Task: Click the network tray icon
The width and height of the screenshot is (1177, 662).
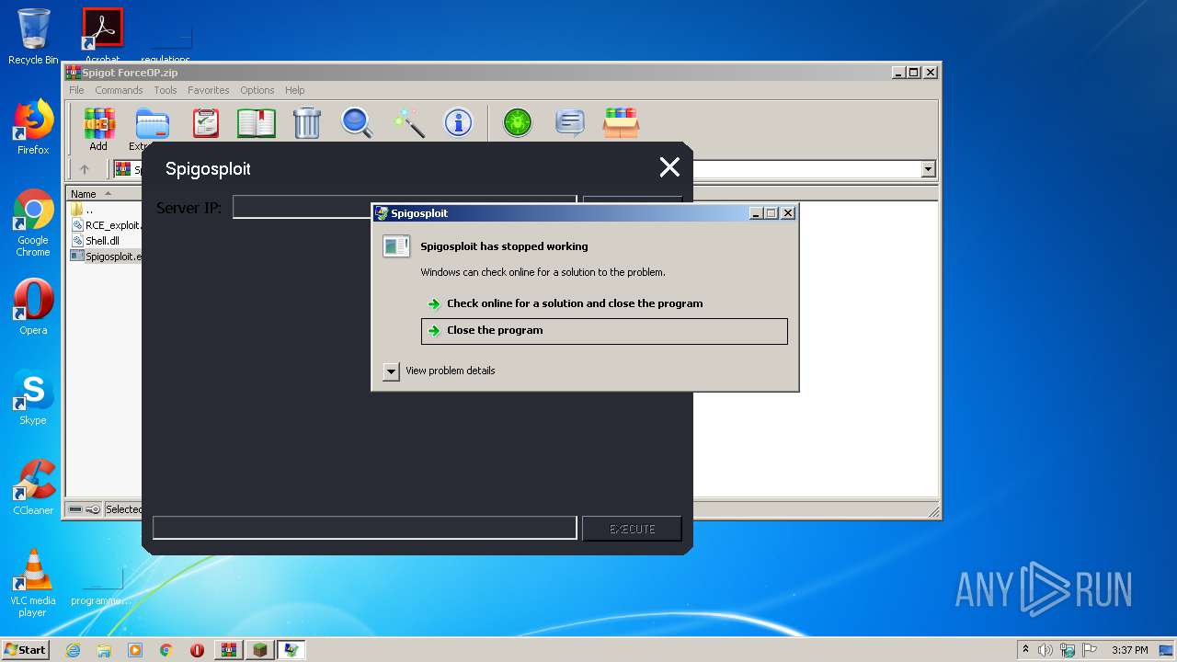Action: pyautogui.click(x=1068, y=650)
